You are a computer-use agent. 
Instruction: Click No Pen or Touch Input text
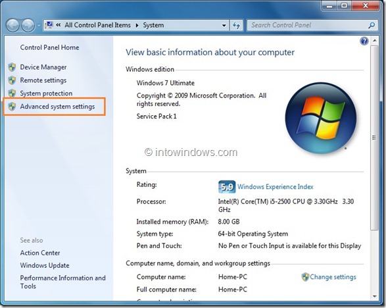coord(289,246)
